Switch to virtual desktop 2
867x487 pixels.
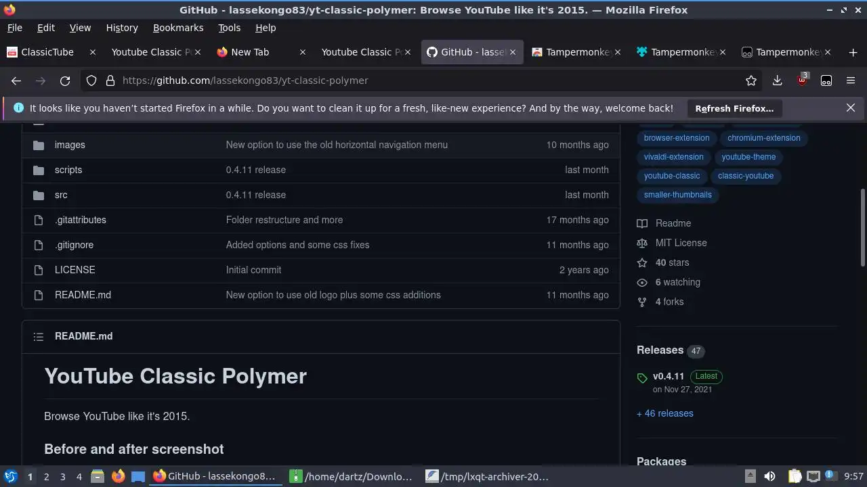46,477
